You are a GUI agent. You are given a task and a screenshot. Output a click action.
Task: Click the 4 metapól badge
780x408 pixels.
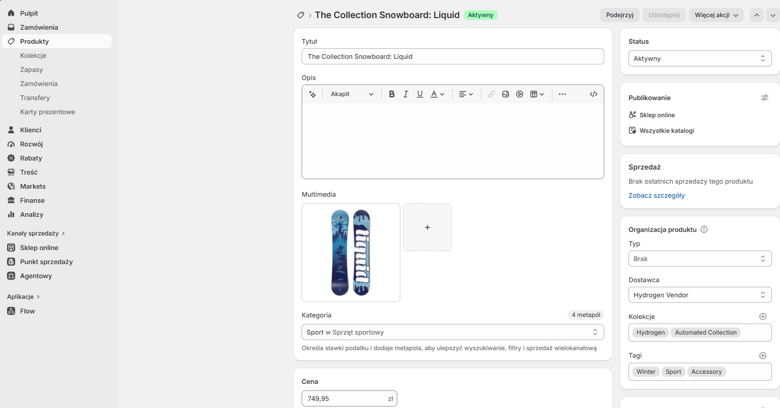click(586, 315)
